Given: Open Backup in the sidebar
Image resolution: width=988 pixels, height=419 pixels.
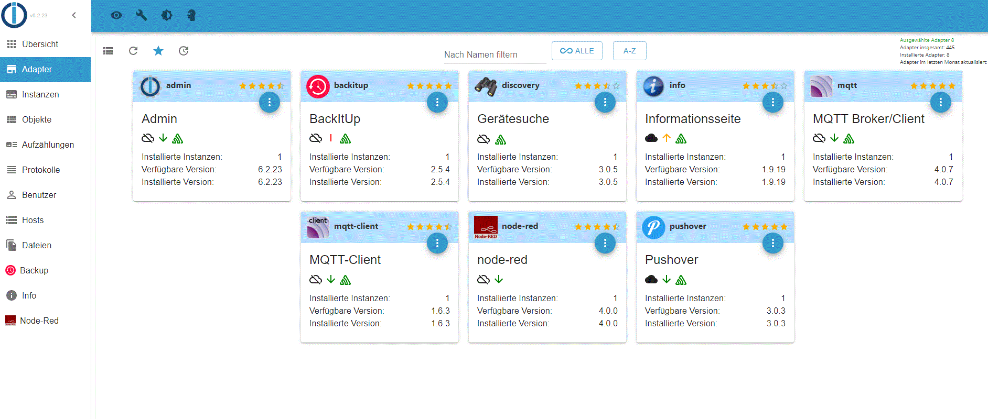Looking at the screenshot, I should tap(45, 270).
